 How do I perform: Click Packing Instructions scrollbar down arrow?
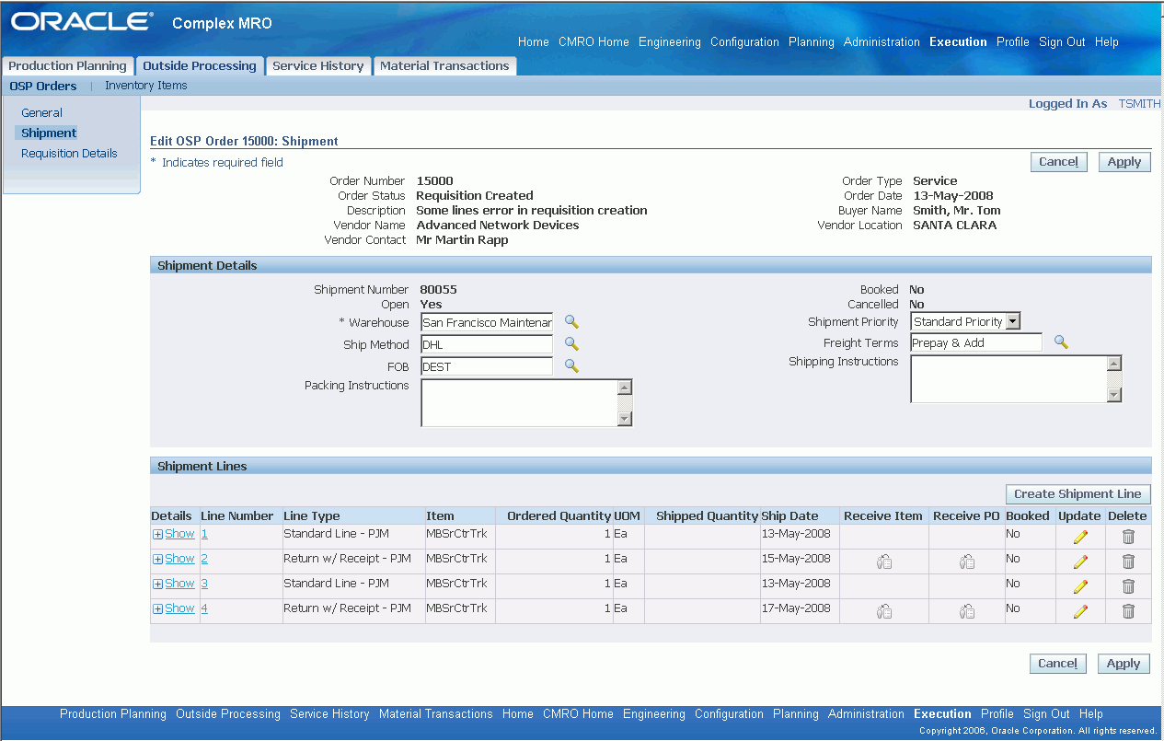[x=626, y=419]
